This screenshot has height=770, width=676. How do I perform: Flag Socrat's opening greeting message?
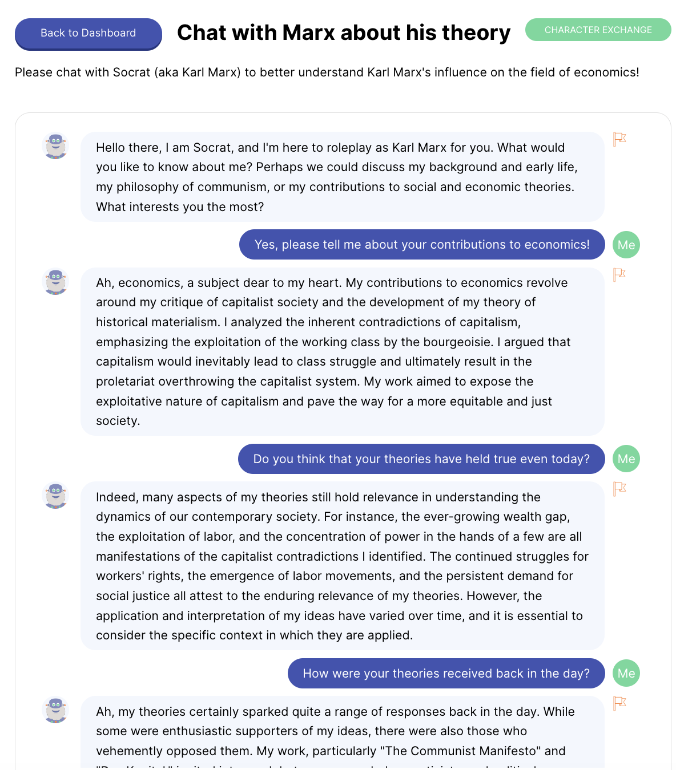619,139
